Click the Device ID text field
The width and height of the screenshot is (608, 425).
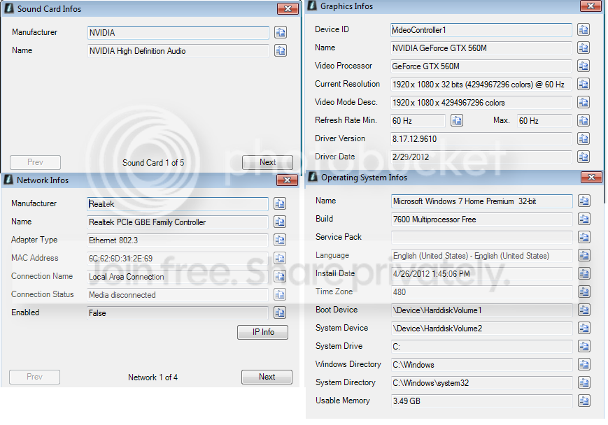481,30
